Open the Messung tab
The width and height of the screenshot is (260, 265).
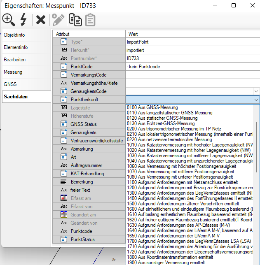coord(13,72)
